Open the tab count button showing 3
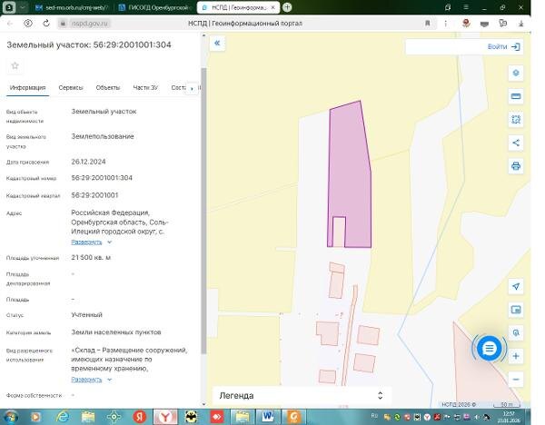Screen dimensions: 545x425 (x=9, y=7)
